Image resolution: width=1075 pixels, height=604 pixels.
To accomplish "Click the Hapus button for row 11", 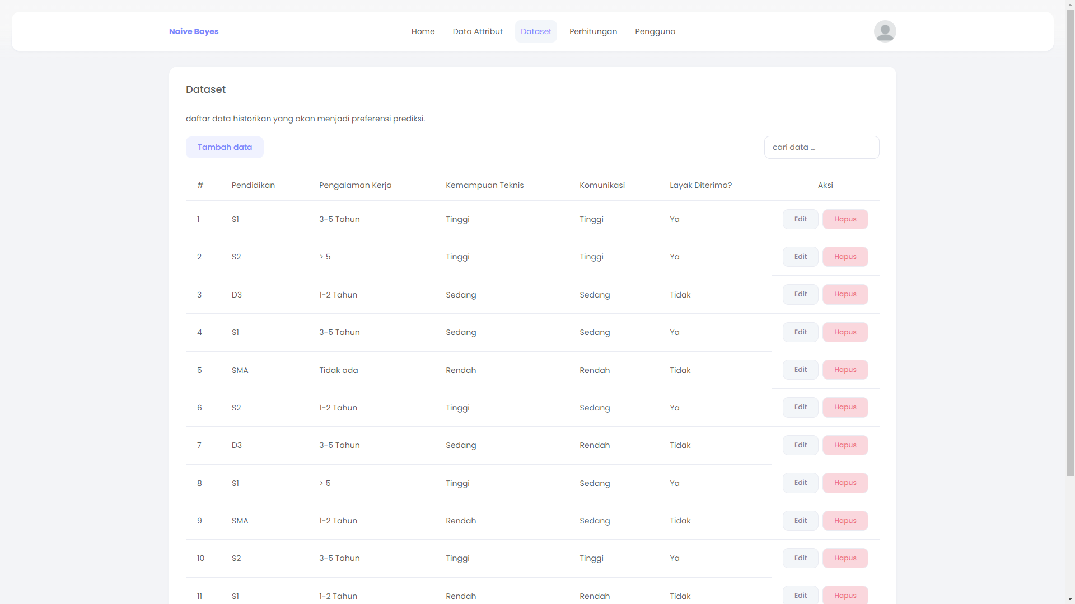I will (x=845, y=595).
